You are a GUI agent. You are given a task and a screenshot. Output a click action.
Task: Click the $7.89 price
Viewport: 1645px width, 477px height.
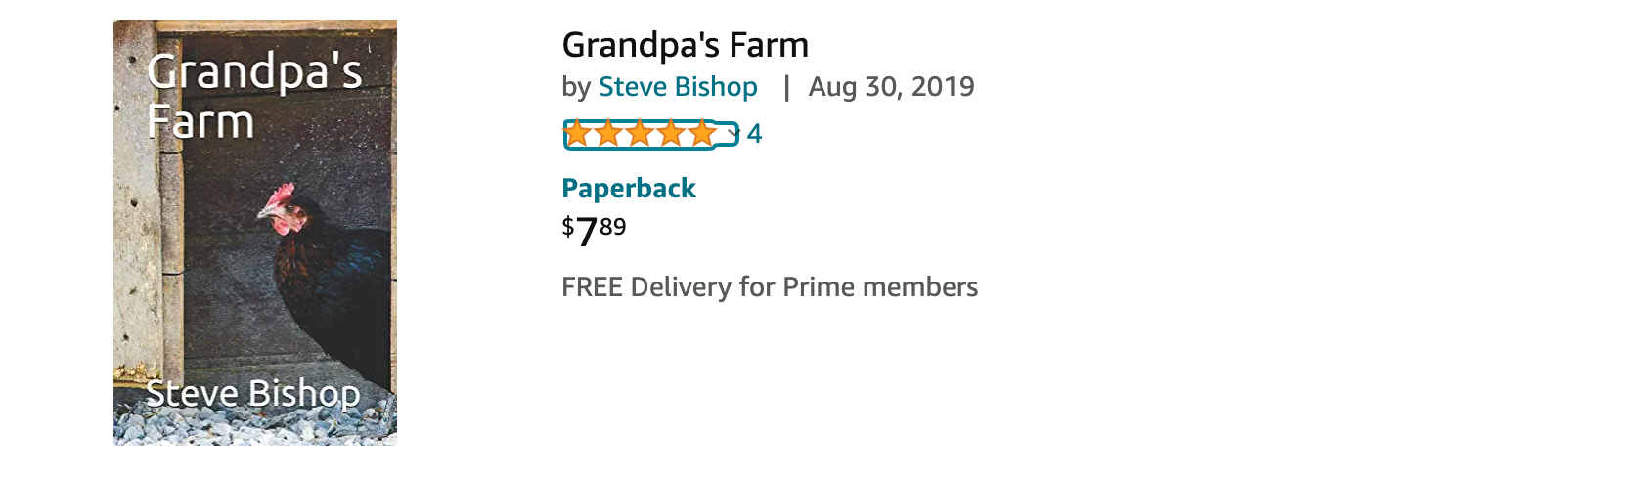tap(594, 232)
